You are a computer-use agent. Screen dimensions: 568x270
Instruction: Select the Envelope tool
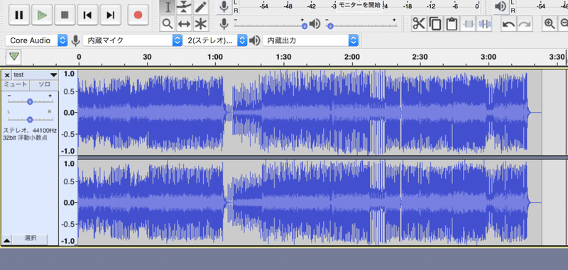pyautogui.click(x=184, y=7)
